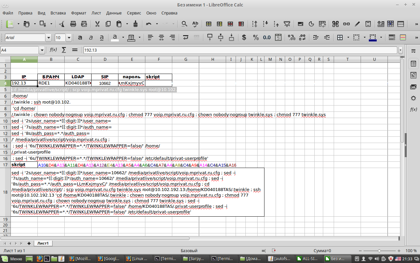The width and height of the screenshot is (420, 263).
Task: Insert hyperlink using chain icon
Action: coord(346,24)
